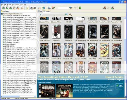Click the Spider-Man front cover in the details panel
127x100 pixels.
point(47,91)
